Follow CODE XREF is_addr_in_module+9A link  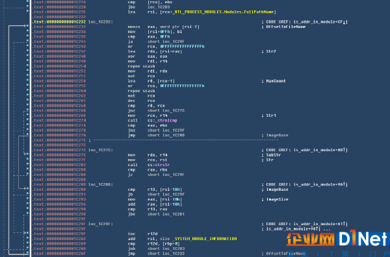(x=320, y=184)
